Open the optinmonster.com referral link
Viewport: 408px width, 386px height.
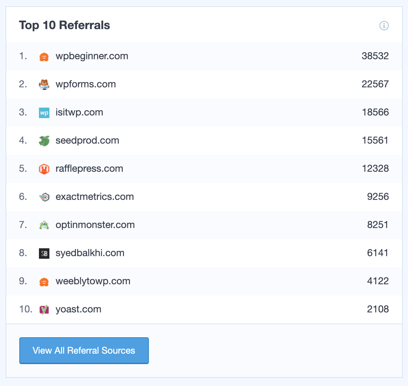coord(95,225)
